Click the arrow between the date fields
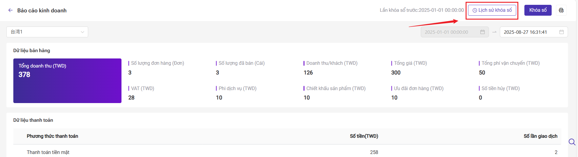Image resolution: width=578 pixels, height=157 pixels. click(494, 32)
